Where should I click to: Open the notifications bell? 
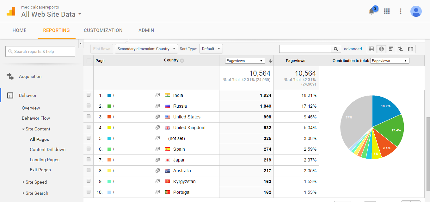click(372, 11)
